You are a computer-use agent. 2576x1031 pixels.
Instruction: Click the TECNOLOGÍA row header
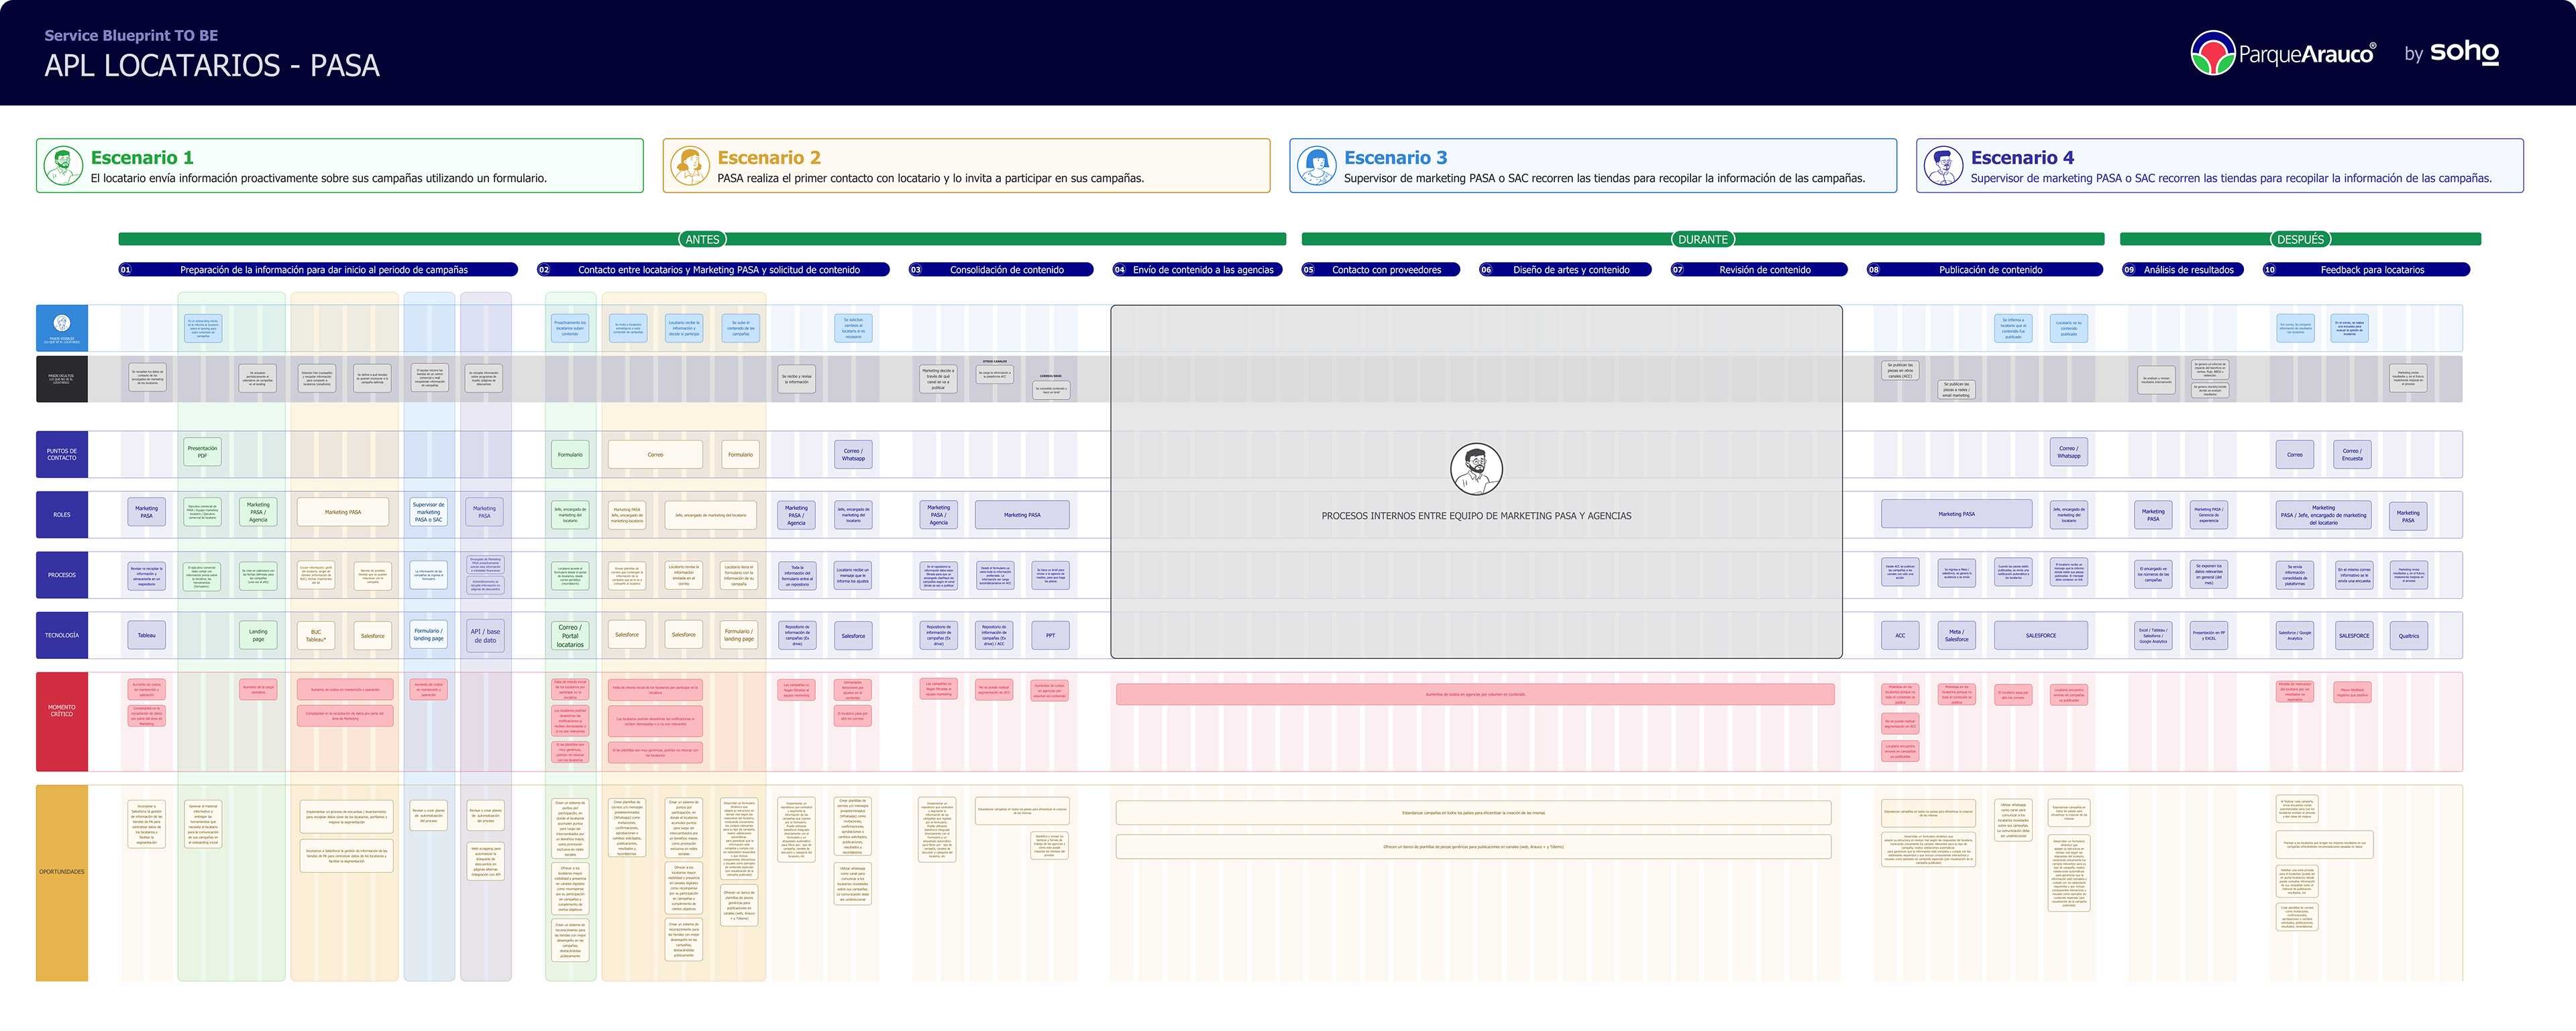tap(62, 635)
